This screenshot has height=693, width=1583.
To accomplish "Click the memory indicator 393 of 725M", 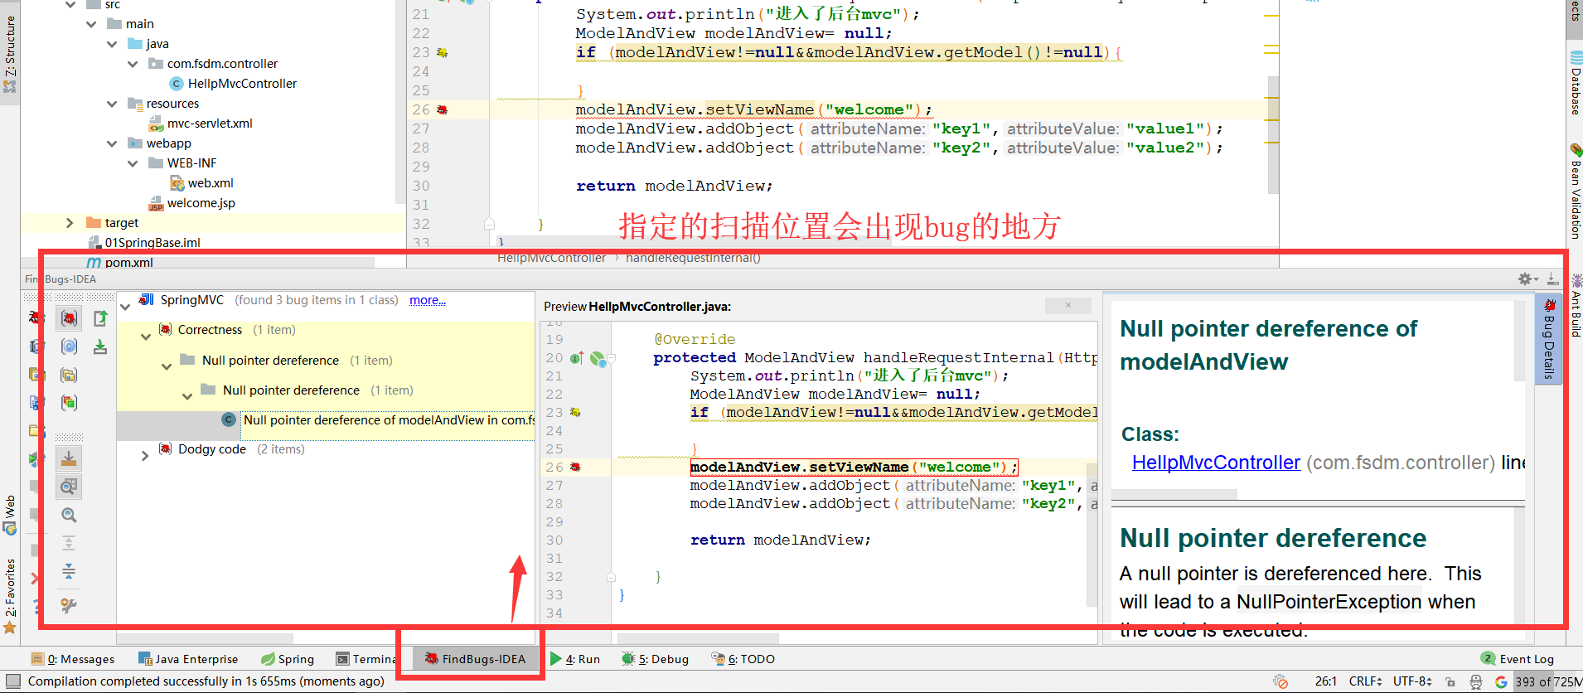I will pos(1548,681).
